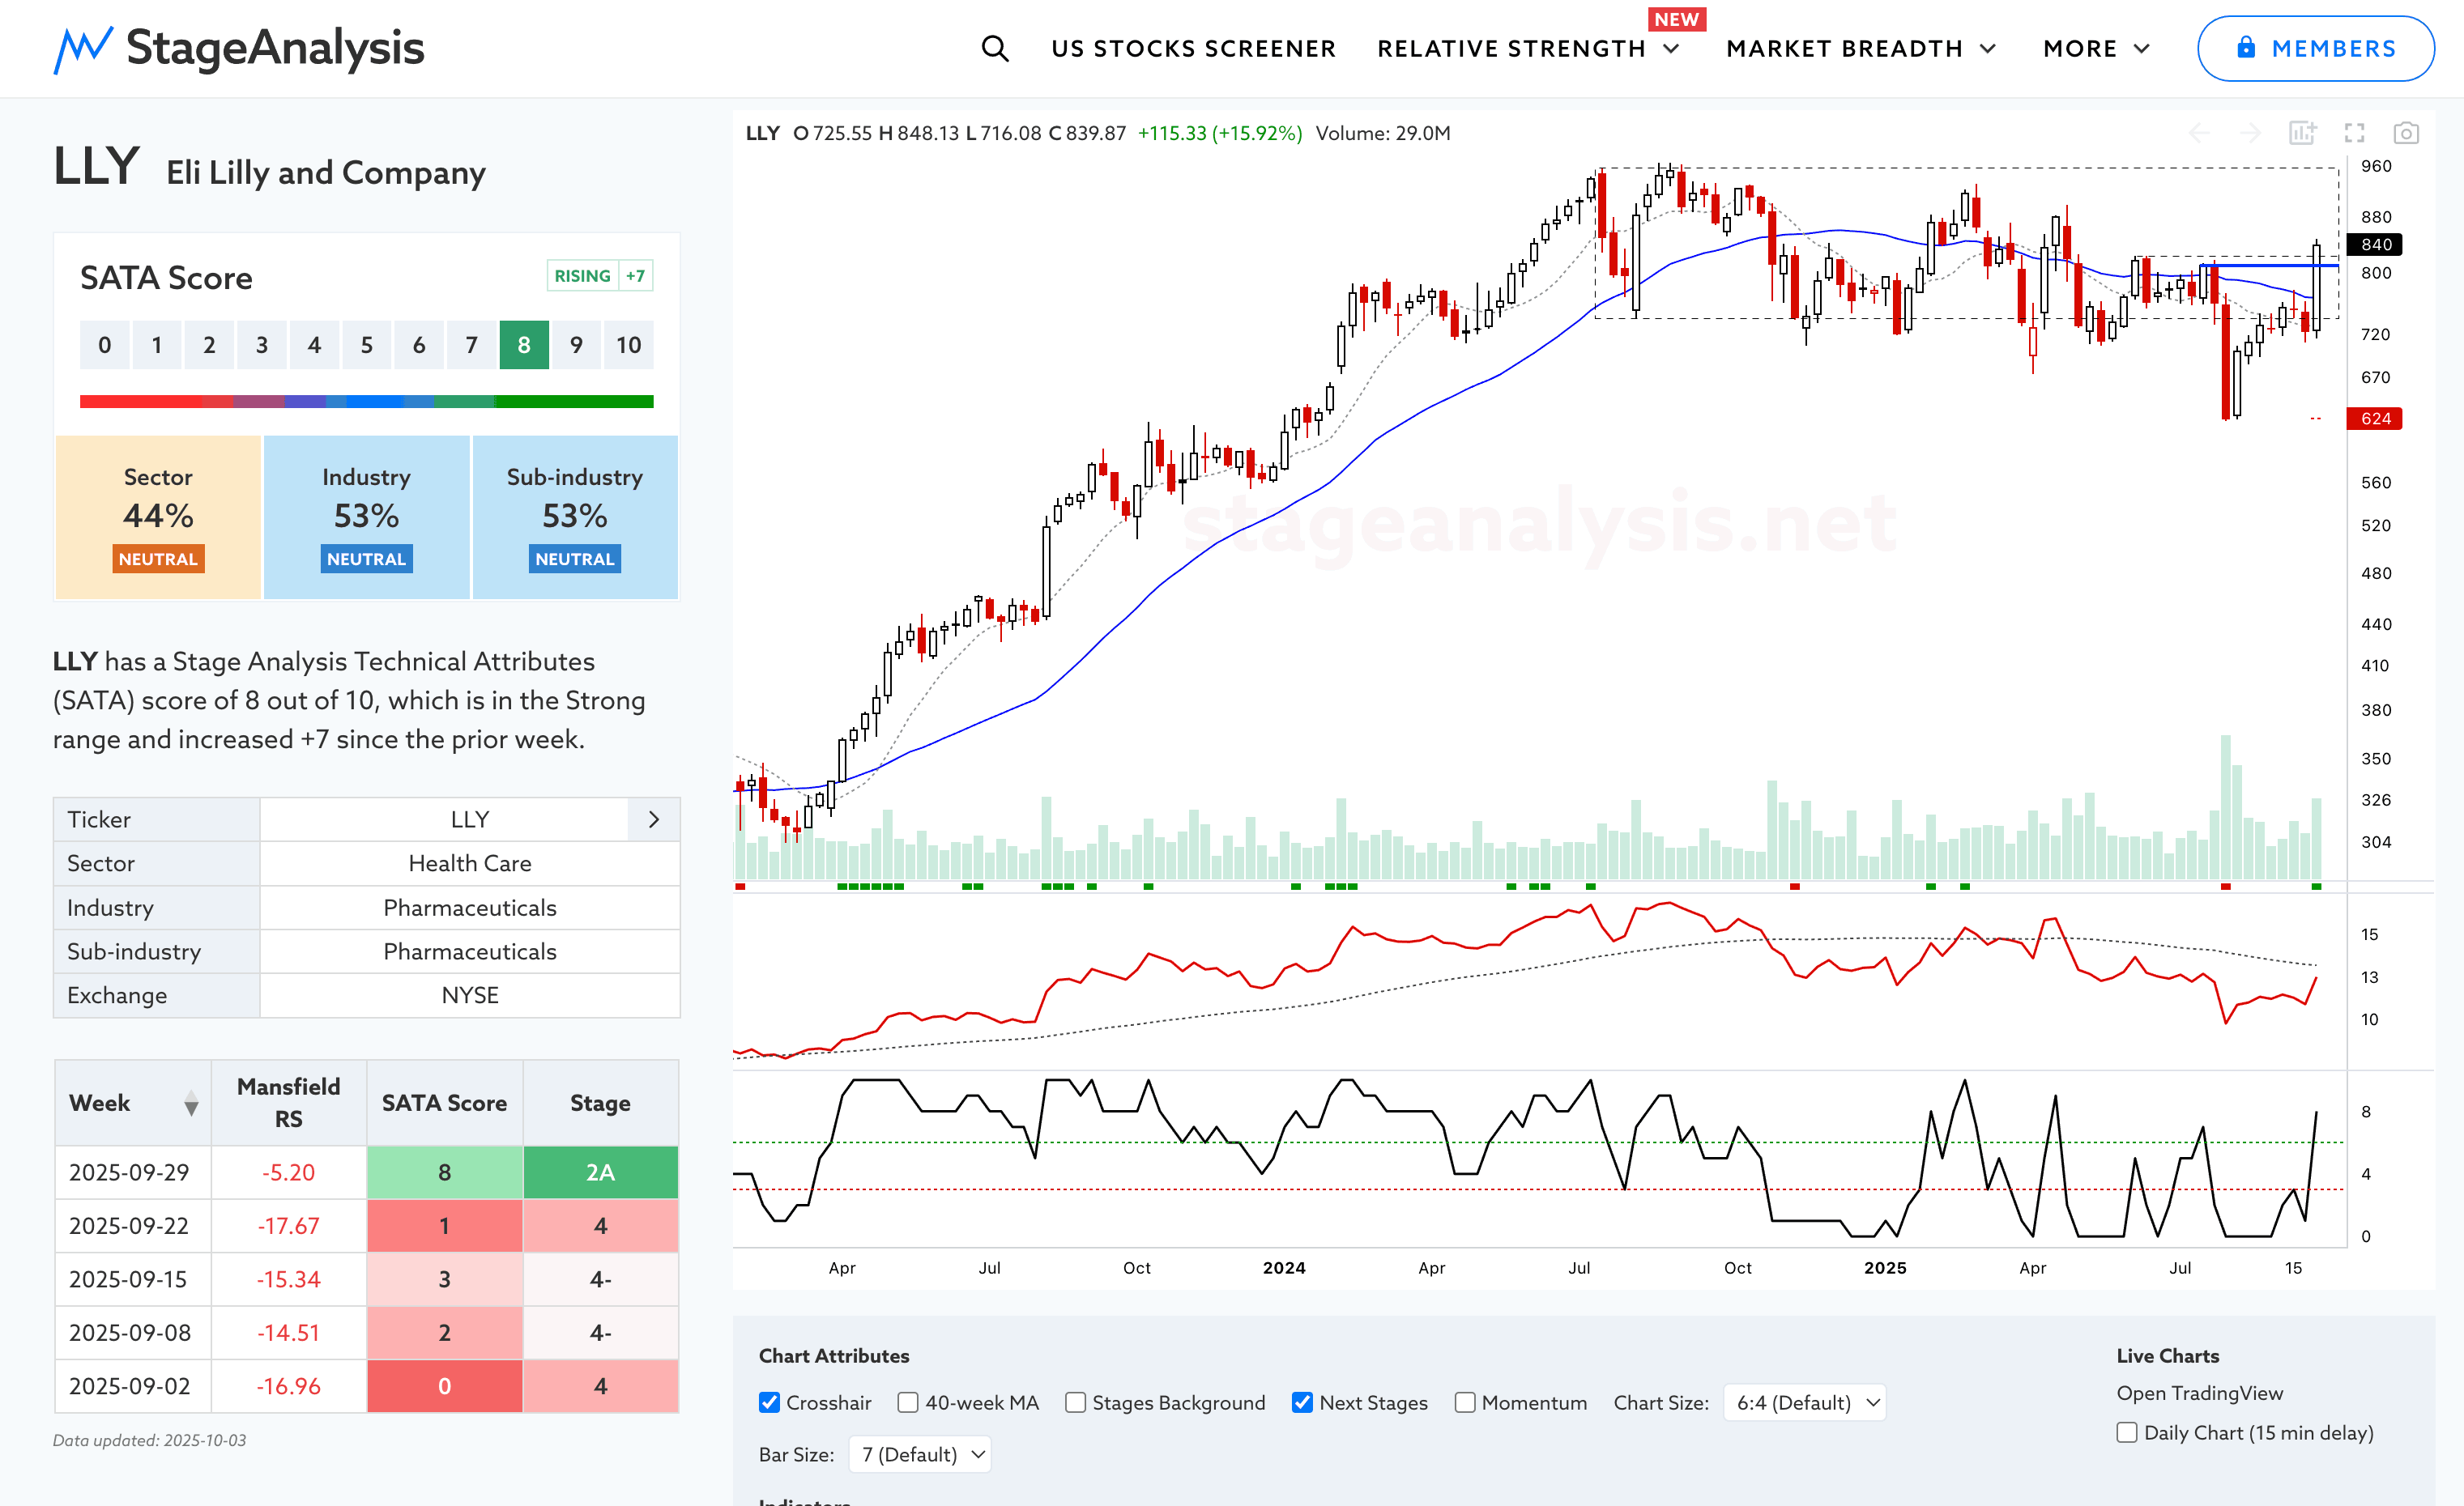Viewport: 2464px width, 1506px height.
Task: Enable the 40-week MA checkbox
Action: tap(908, 1402)
